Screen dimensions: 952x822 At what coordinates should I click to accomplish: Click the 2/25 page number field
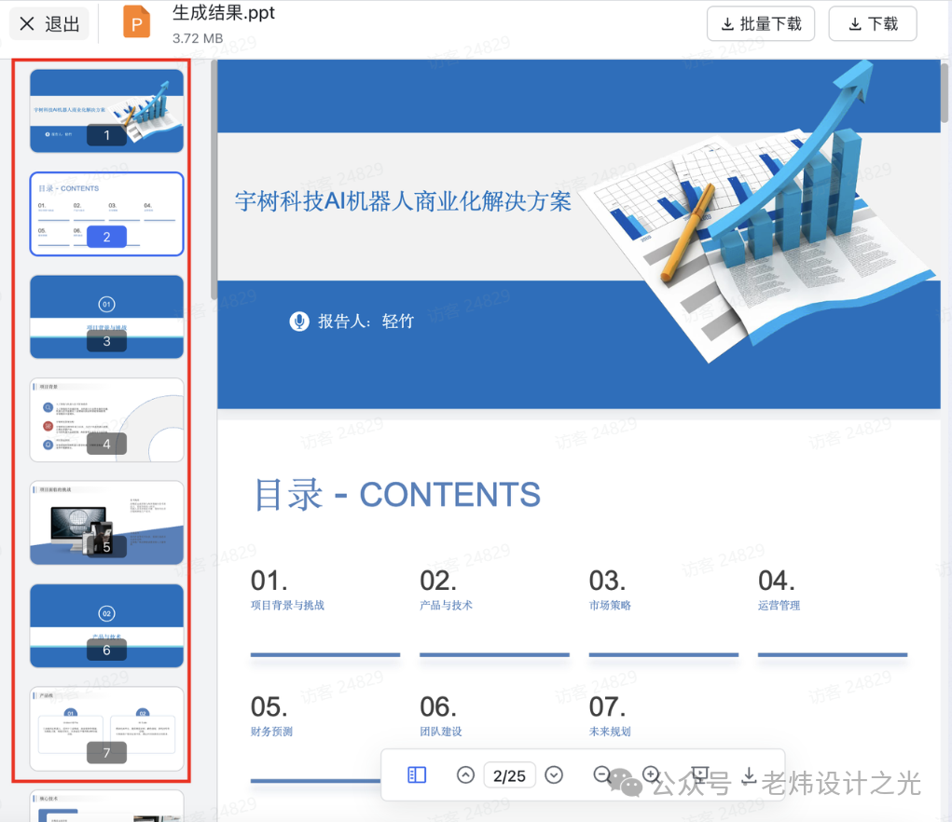(509, 775)
